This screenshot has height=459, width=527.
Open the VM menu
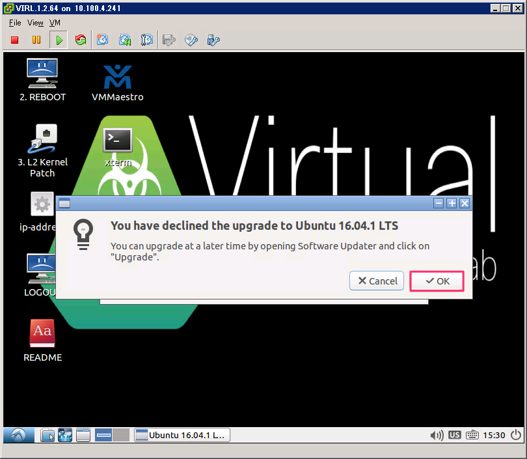point(55,23)
